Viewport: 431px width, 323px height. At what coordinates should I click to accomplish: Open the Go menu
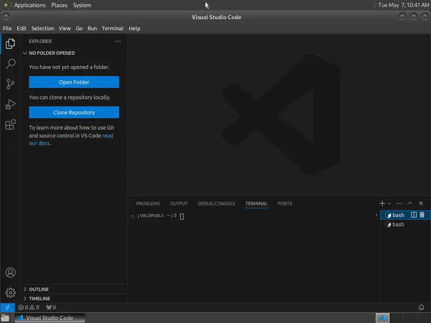coord(79,28)
